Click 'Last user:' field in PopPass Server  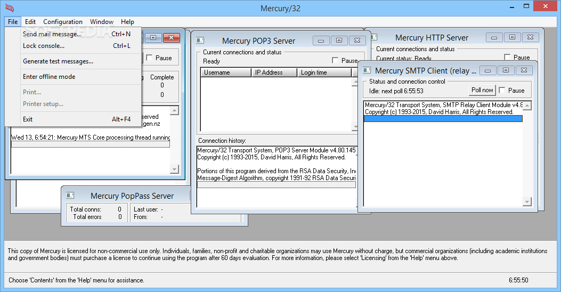(162, 209)
